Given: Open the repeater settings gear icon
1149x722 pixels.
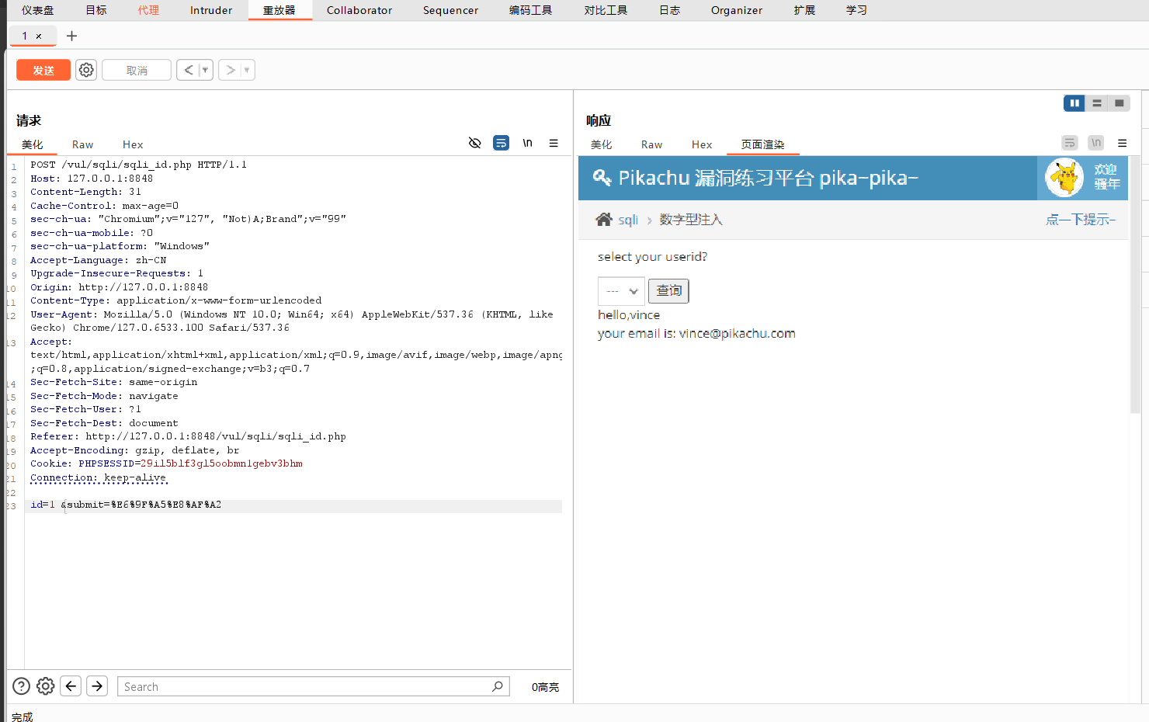Looking at the screenshot, I should click(86, 70).
